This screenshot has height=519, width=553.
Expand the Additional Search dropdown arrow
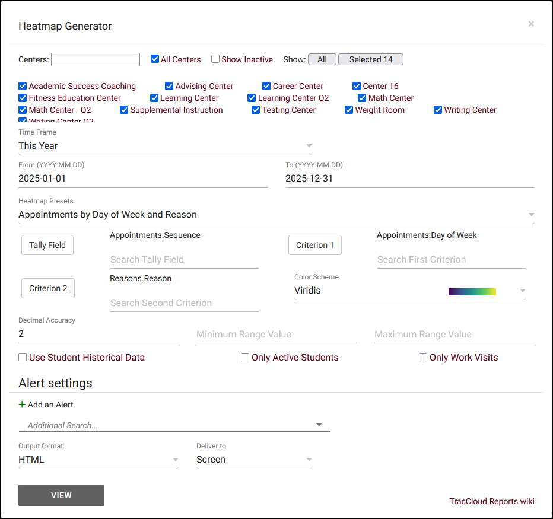click(x=319, y=425)
